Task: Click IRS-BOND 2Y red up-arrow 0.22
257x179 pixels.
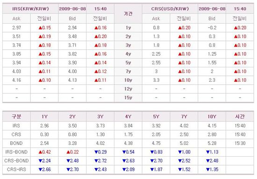Action: (x=72, y=152)
